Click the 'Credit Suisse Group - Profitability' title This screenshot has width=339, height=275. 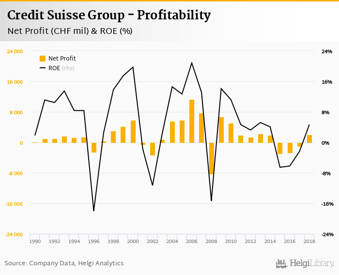click(109, 15)
